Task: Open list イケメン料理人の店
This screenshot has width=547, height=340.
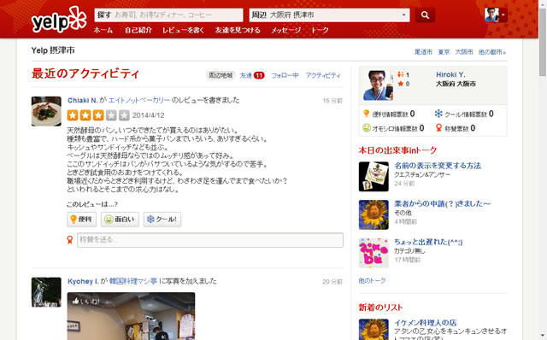Action: 426,323
